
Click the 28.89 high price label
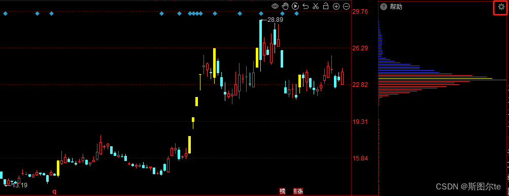point(275,20)
